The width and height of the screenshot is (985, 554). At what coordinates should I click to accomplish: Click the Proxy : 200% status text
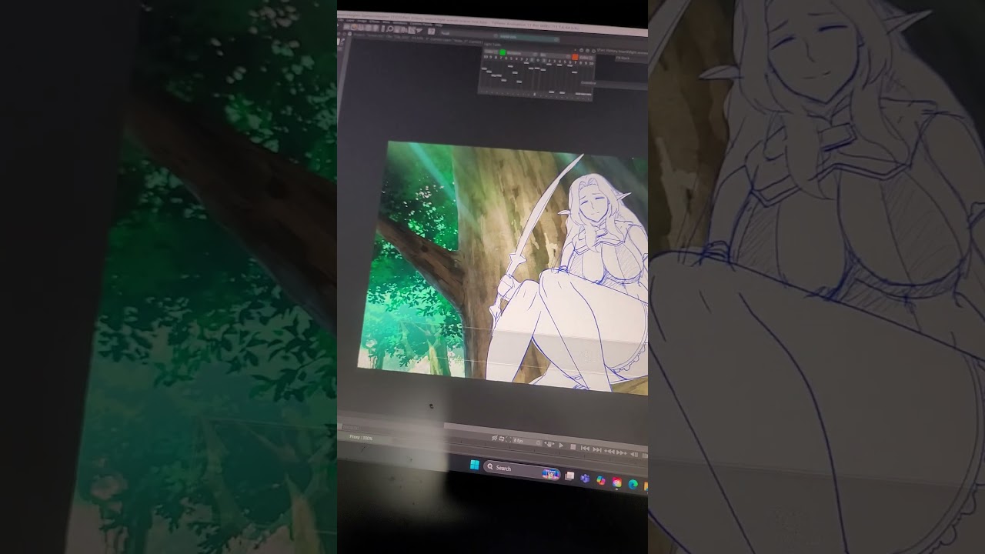click(x=361, y=437)
